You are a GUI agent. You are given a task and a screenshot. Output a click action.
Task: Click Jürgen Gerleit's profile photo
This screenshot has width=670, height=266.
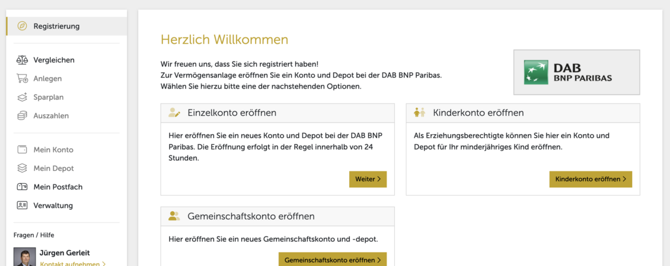pos(25,257)
